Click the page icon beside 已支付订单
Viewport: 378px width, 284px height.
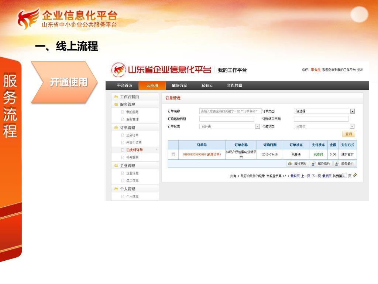tap(123, 150)
